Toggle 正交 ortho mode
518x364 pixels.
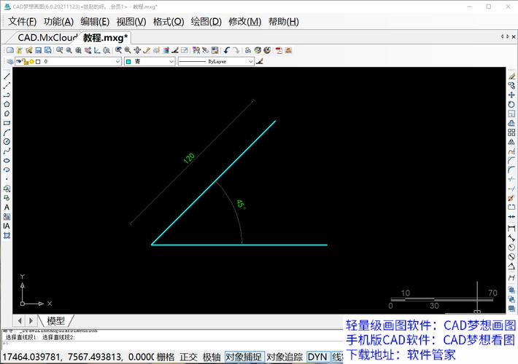[188, 357]
